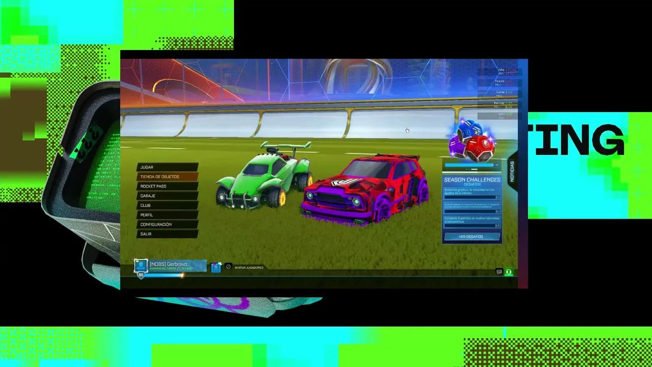Toggle the green headset voice chat icon
Viewport: 652px width, 367px height.
click(508, 272)
